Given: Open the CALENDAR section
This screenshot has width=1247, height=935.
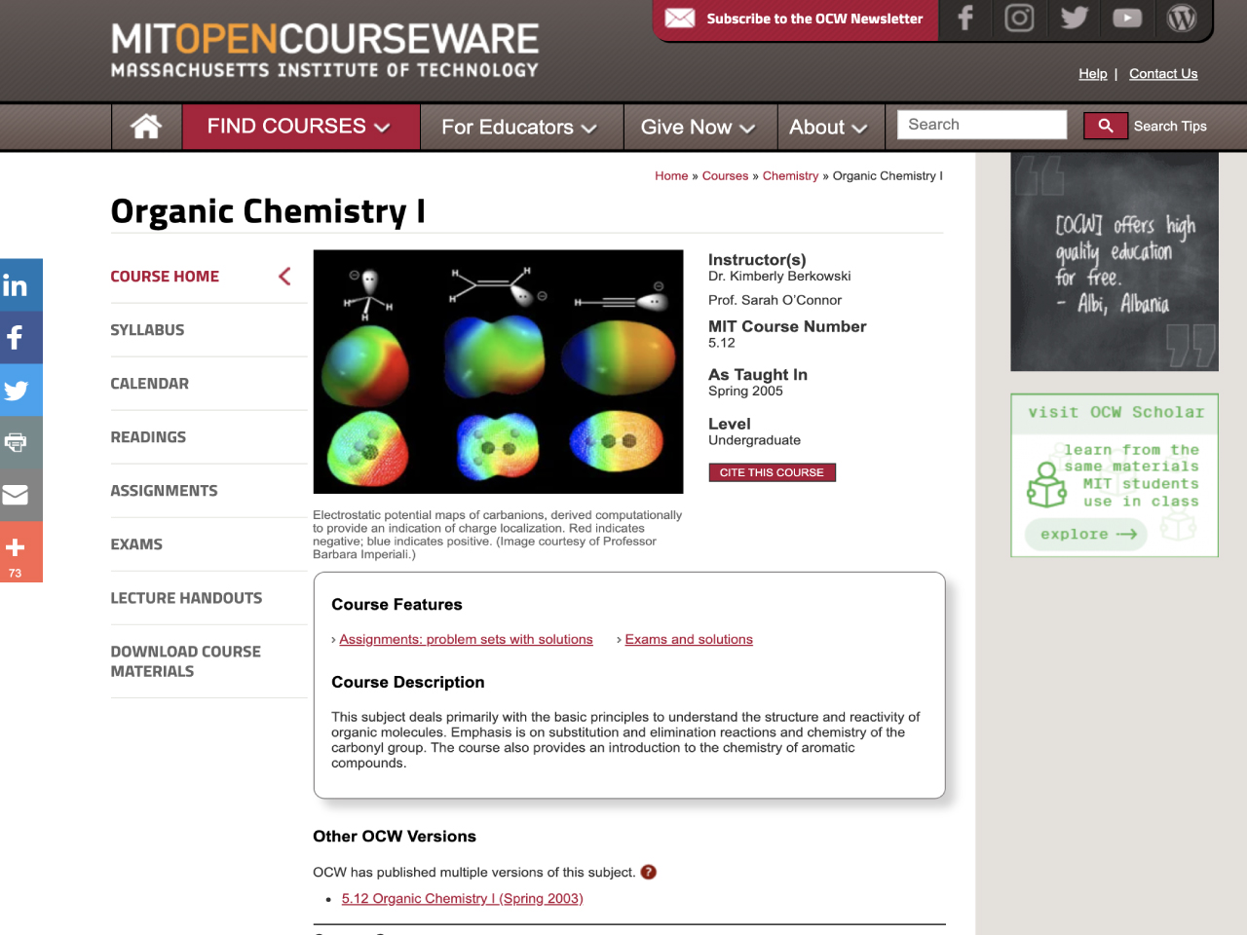Looking at the screenshot, I should click(150, 384).
